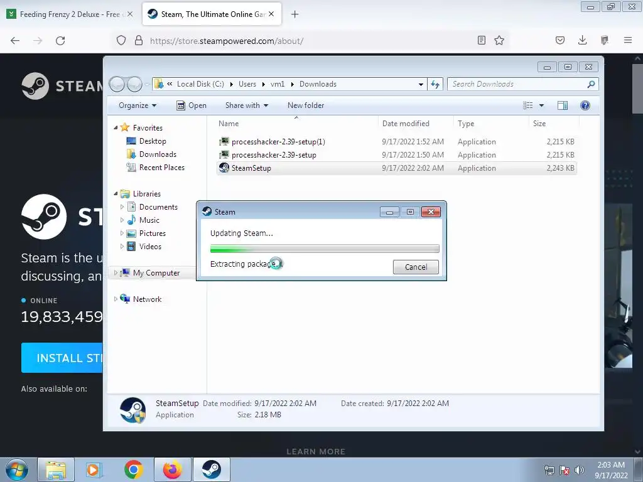643x482 pixels.
Task: Click Open in Explorer toolbar
Action: coord(192,105)
